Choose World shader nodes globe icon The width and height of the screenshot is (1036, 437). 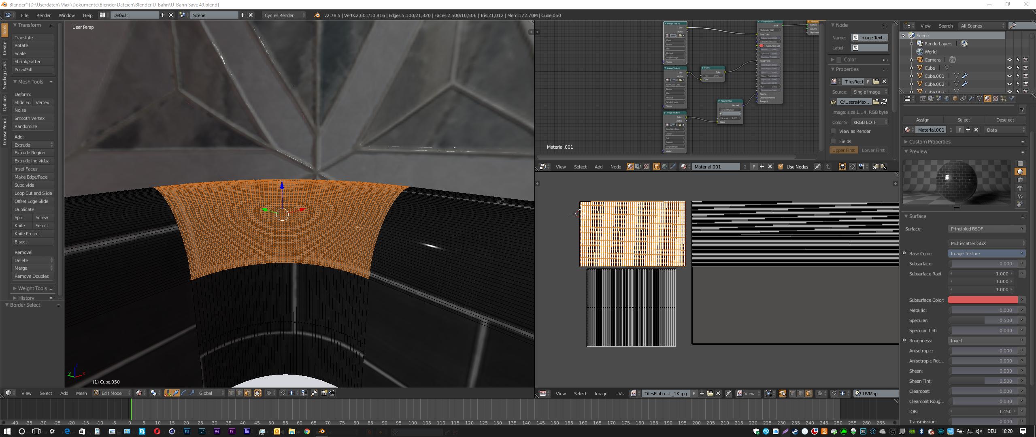click(664, 166)
